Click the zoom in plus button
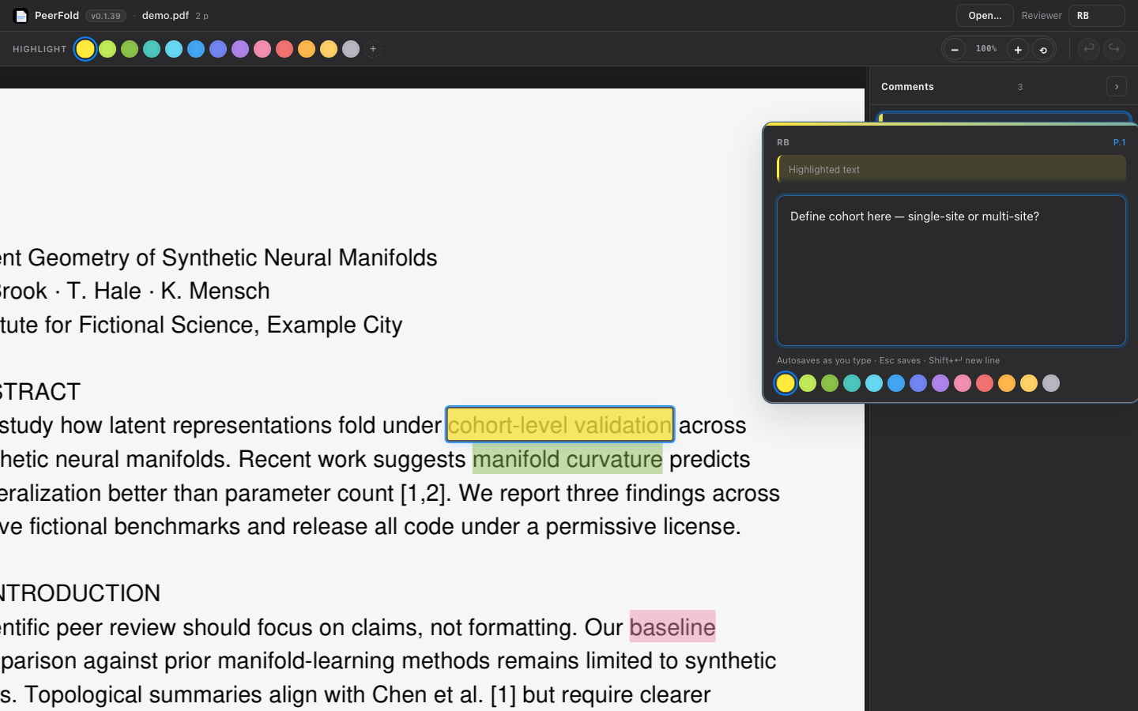 click(1018, 50)
